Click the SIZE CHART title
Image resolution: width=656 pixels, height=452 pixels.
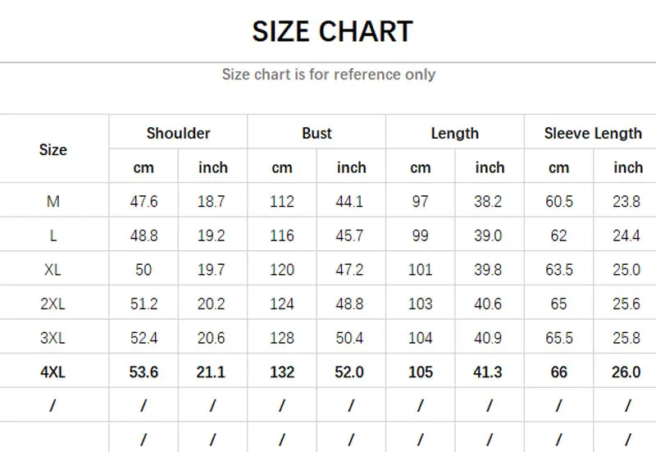click(332, 32)
